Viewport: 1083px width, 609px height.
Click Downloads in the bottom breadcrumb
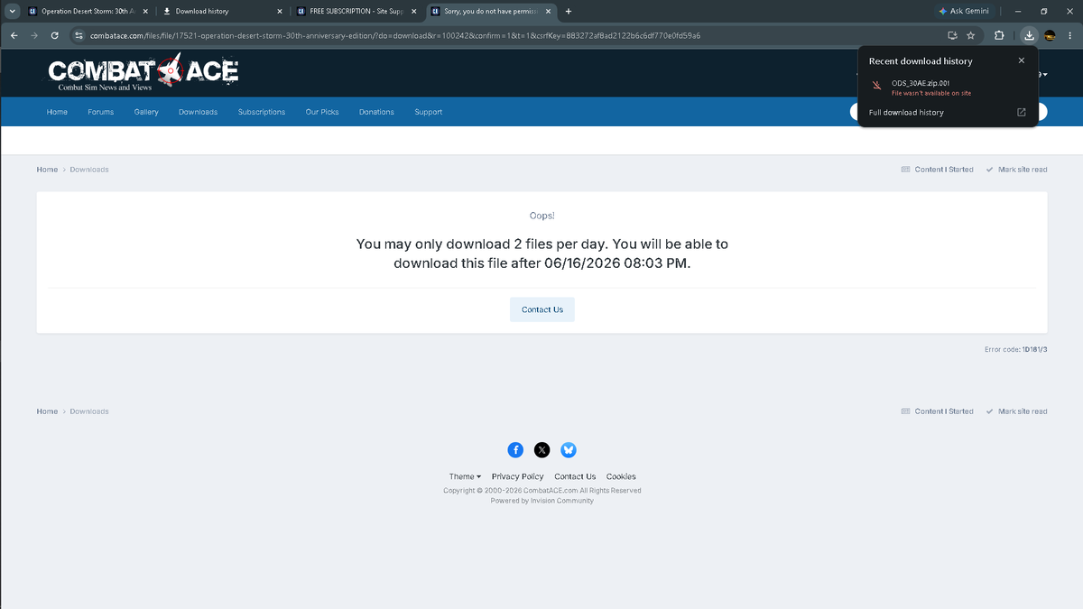89,411
